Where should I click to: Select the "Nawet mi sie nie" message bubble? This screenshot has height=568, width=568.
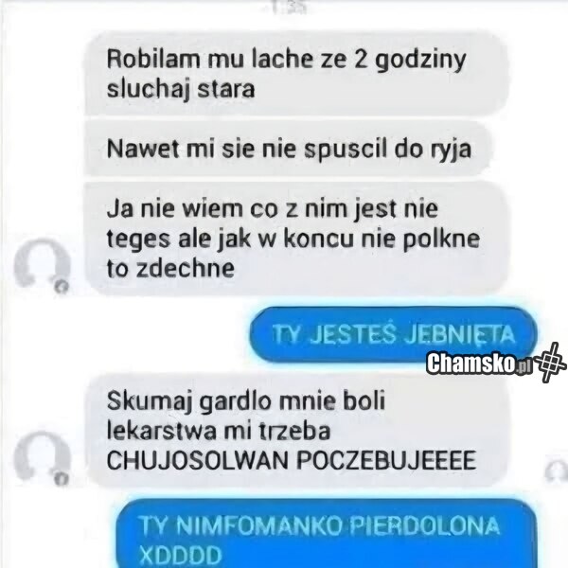(288, 149)
